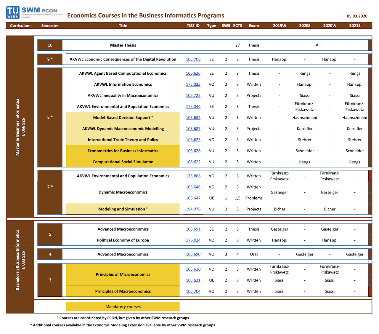This screenshot has height=334, width=379.
Task: Click Econometrics for Business Informatics title
Action: [x=123, y=151]
